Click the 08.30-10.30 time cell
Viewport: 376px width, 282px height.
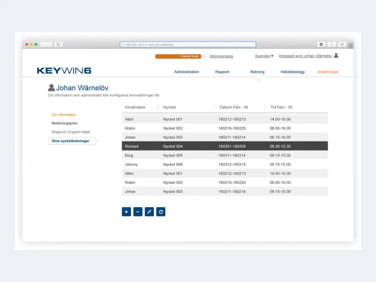[x=280, y=146]
